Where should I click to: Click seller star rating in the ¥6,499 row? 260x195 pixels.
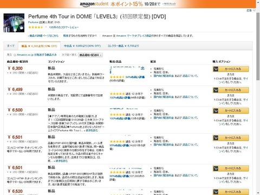(x=117, y=94)
